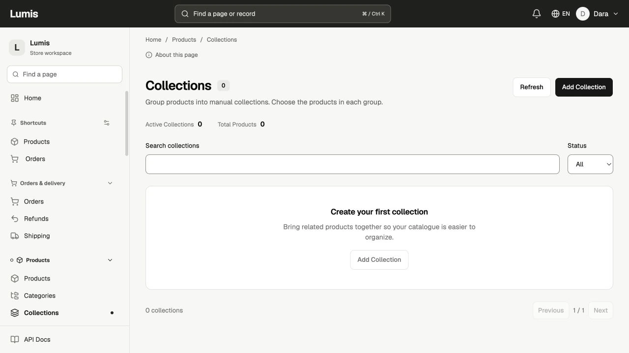Collapse the Orders & delivery section

[110, 183]
